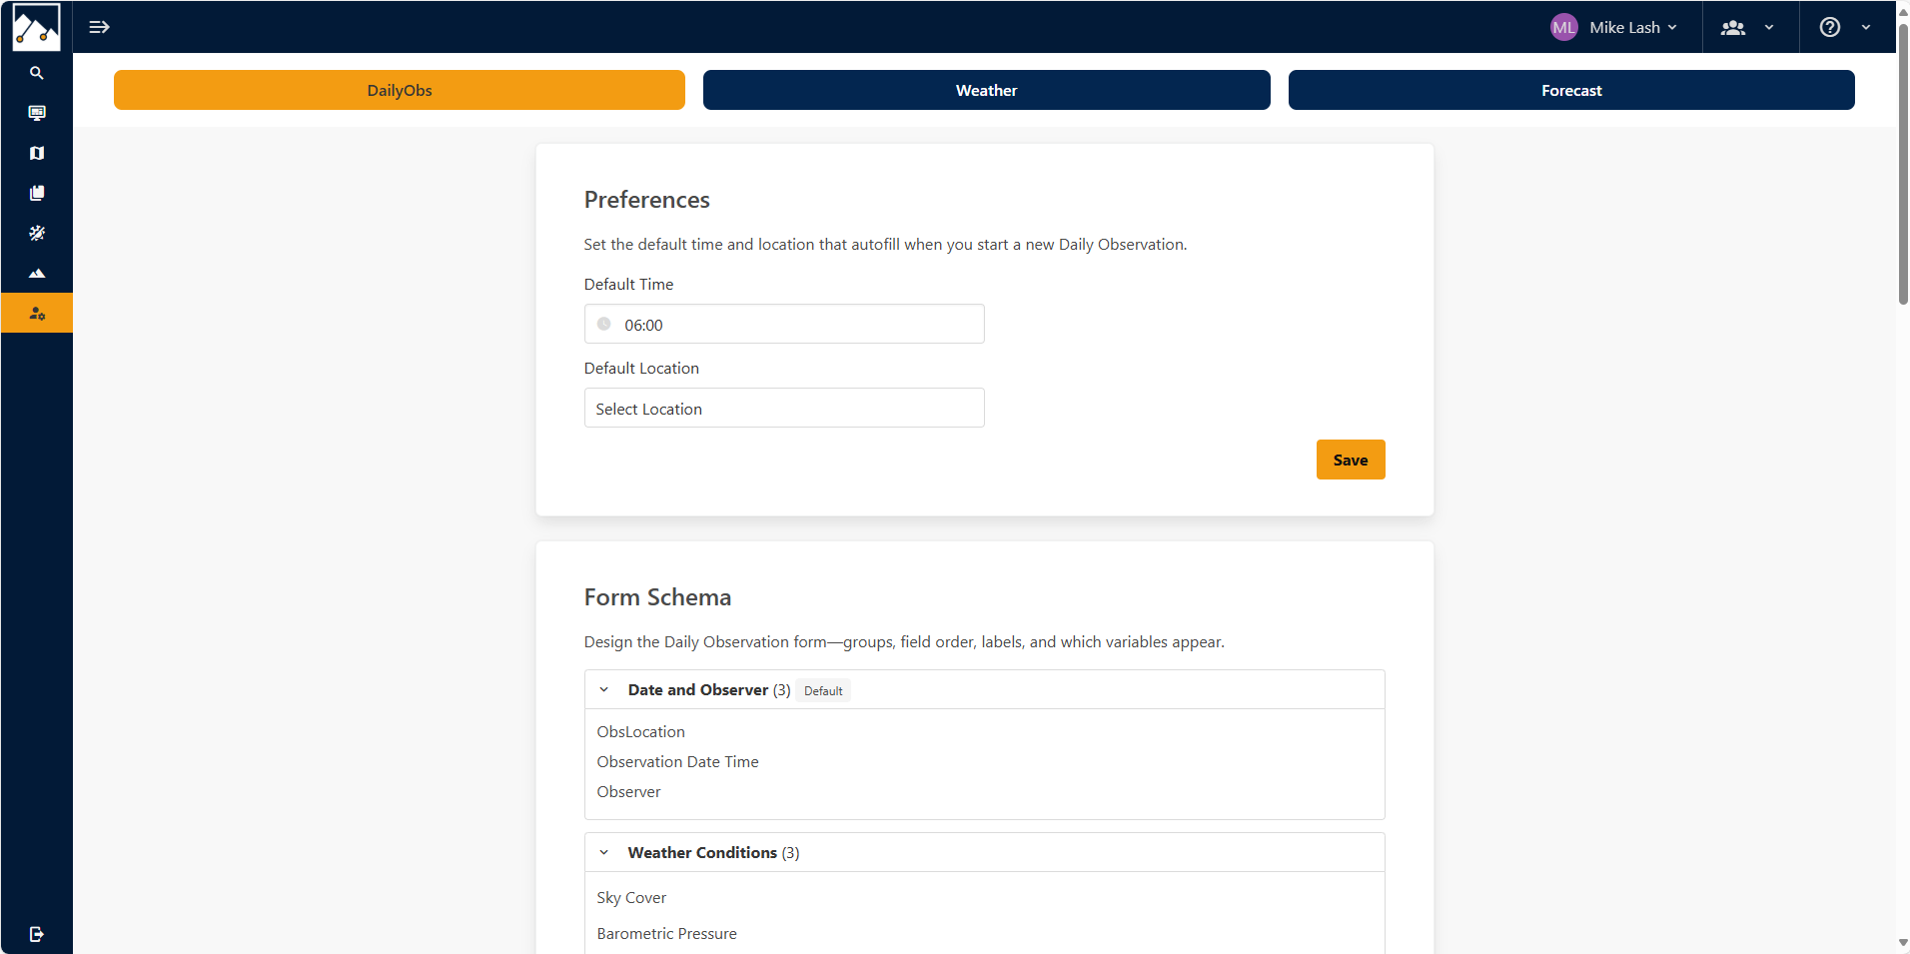Click the Form Schema heading
This screenshot has height=954, width=1910.
pos(657,597)
